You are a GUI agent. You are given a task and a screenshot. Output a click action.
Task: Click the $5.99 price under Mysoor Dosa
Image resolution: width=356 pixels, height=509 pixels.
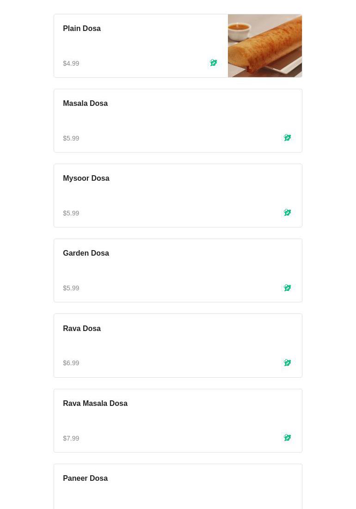coord(71,213)
